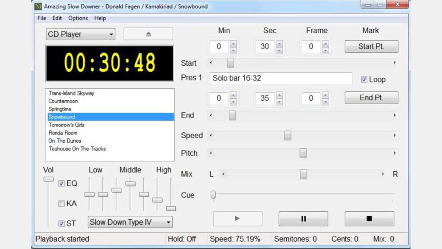The image size is (442, 249).
Task: Click the End Pt. mark button
Action: pos(371,98)
